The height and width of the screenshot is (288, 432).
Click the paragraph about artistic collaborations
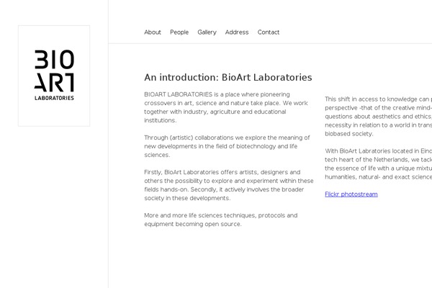pyautogui.click(x=227, y=146)
